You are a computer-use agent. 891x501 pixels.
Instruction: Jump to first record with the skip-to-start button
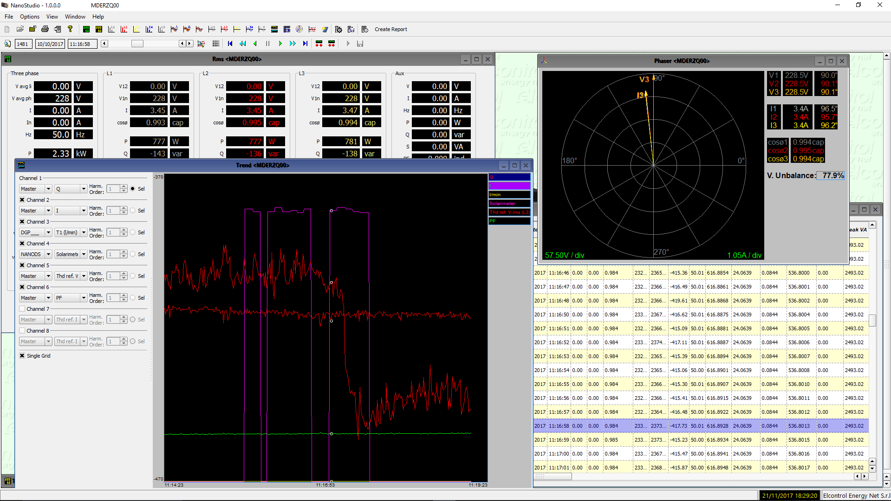click(x=230, y=44)
